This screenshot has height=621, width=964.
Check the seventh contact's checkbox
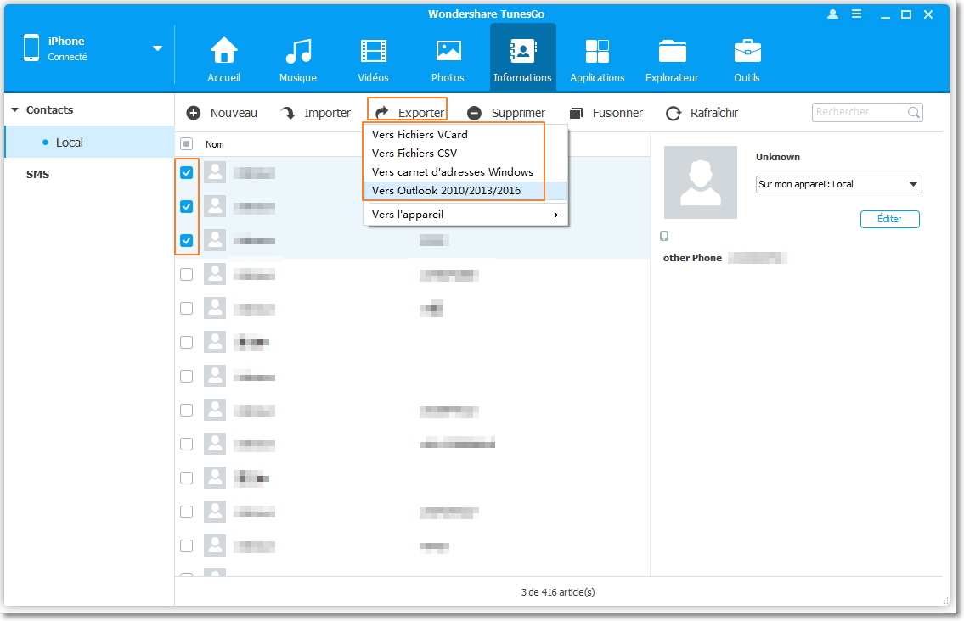pyautogui.click(x=186, y=376)
